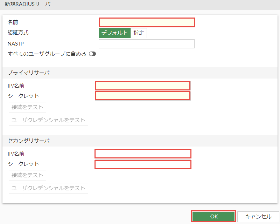280x224 pixels.
Task: Toggle すべてのユーザグループに含める switch
Action: pos(92,54)
